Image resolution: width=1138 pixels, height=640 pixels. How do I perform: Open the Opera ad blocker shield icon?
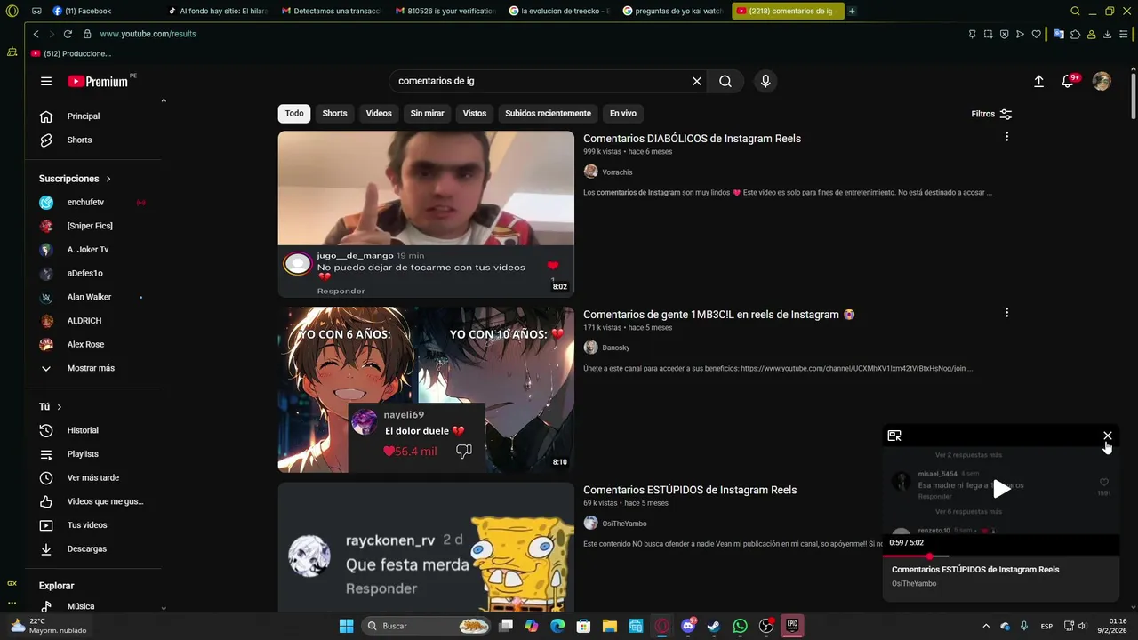coord(1004,34)
